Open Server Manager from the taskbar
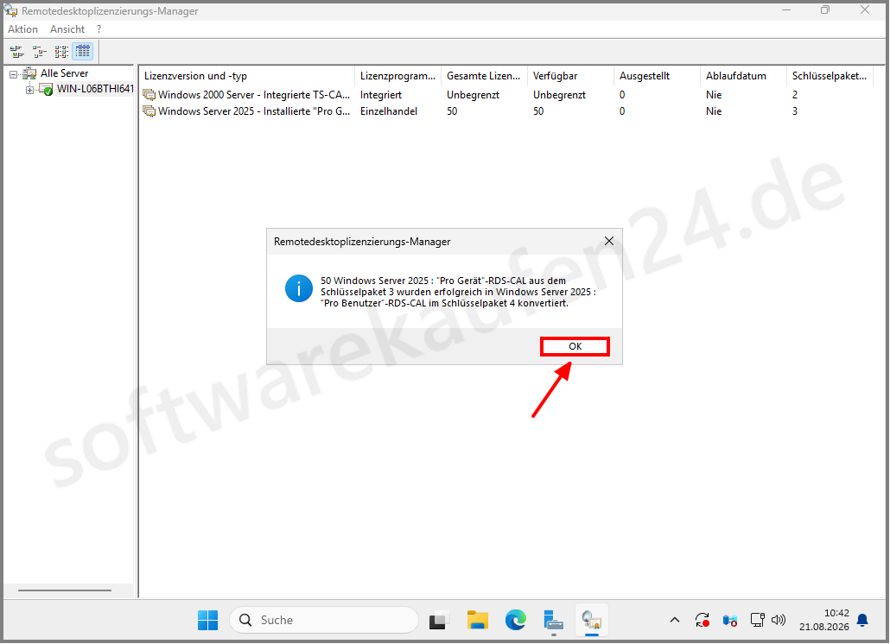 pyautogui.click(x=553, y=620)
